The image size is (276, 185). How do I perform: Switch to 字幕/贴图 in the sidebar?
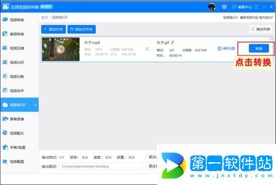18,147
